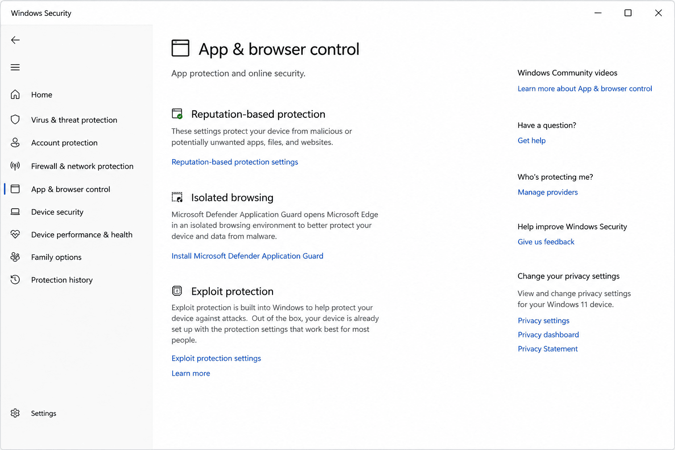
Task: Click the back arrow icon
Action: pyautogui.click(x=15, y=40)
